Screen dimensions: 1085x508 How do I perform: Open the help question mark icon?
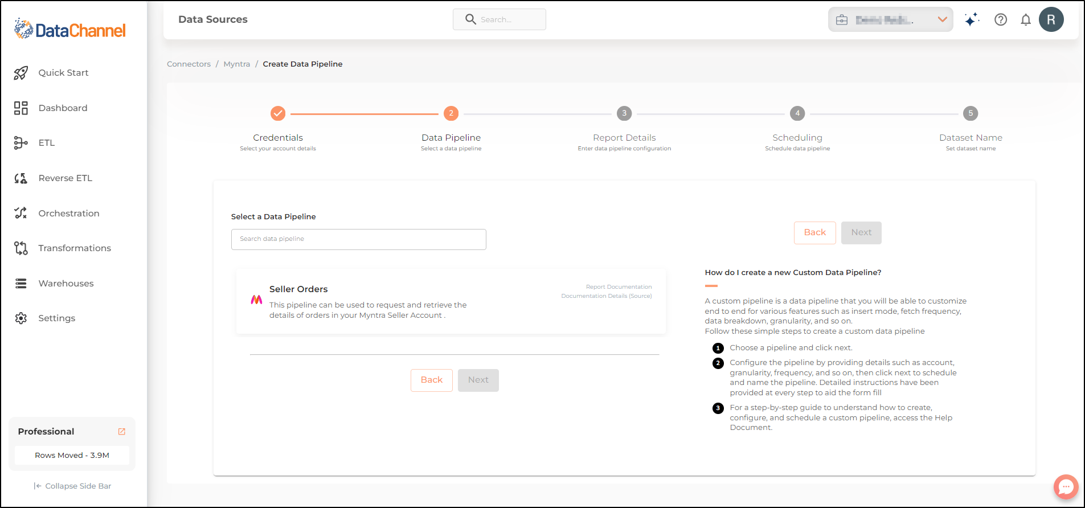[x=1001, y=20]
